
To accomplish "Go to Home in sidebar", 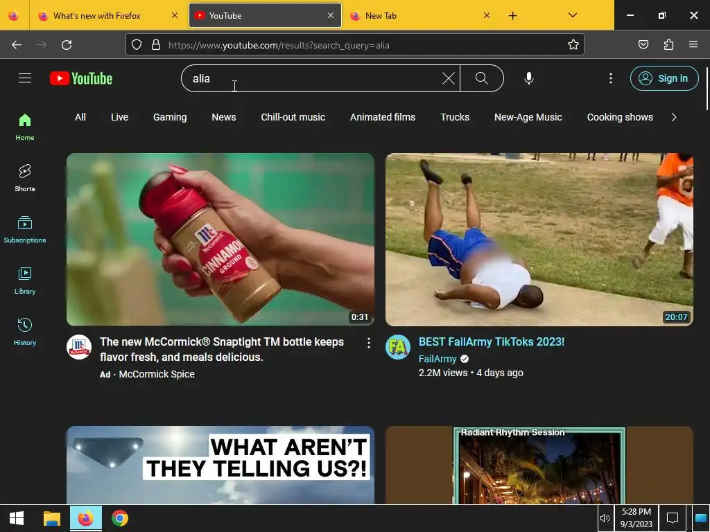I will click(x=25, y=127).
